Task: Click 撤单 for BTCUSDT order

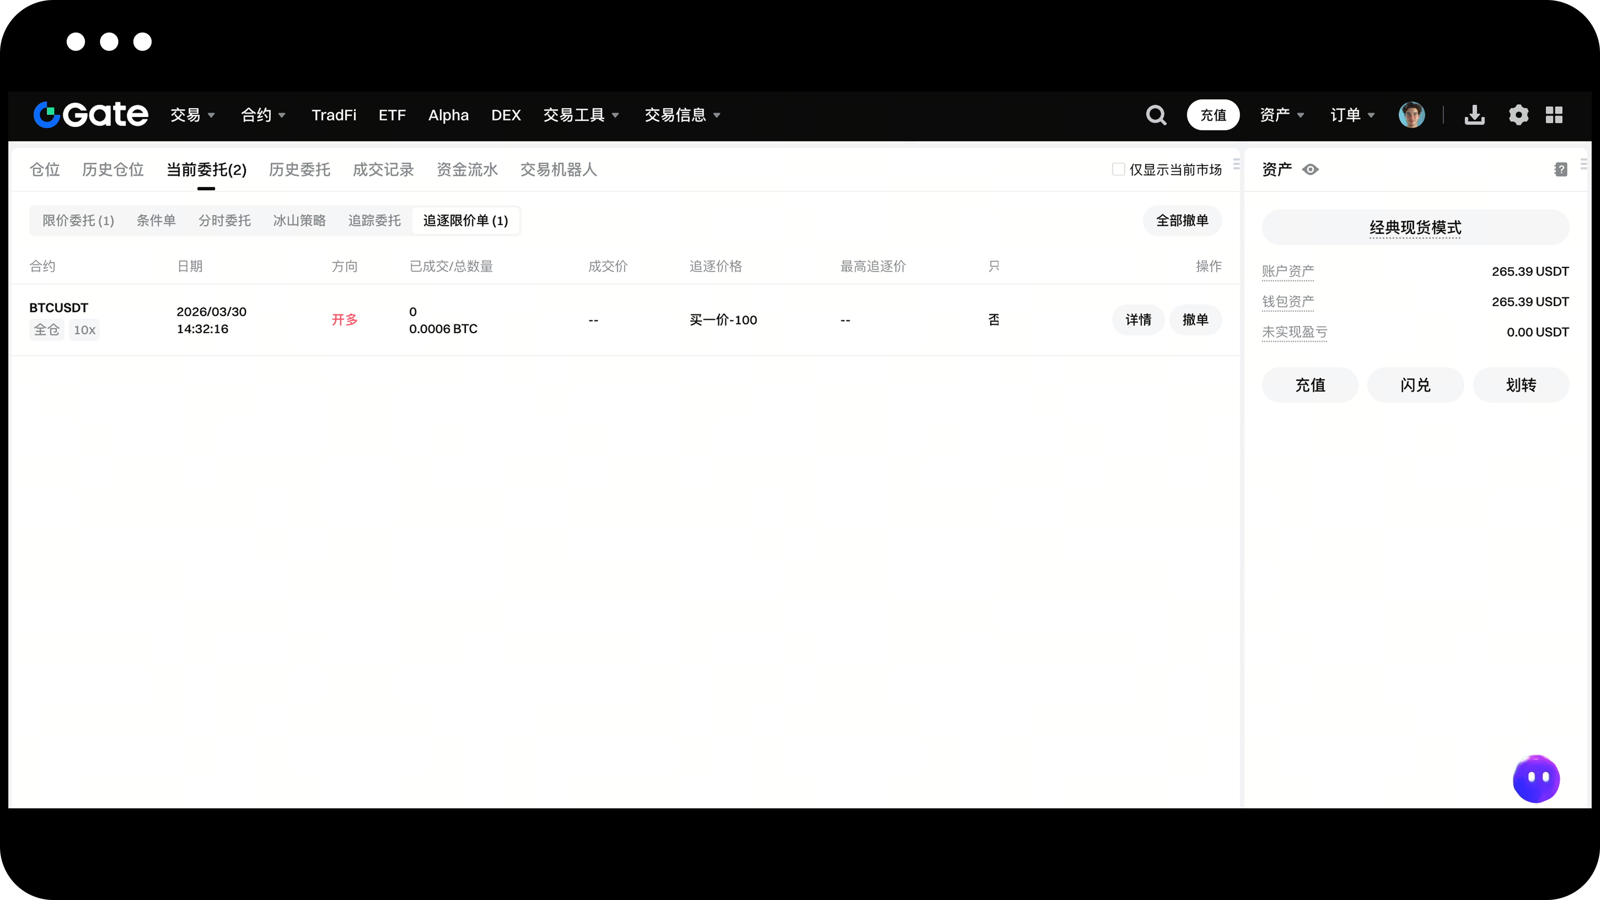Action: click(1195, 320)
